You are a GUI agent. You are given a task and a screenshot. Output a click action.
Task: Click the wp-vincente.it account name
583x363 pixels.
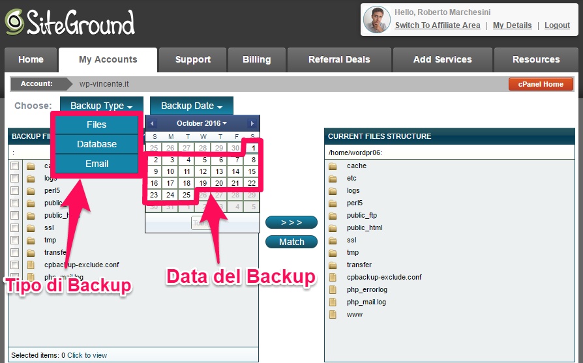[104, 84]
